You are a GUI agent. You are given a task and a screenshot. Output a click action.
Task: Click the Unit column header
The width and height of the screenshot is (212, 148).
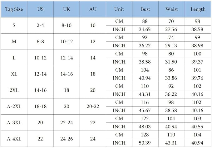[x=119, y=9]
